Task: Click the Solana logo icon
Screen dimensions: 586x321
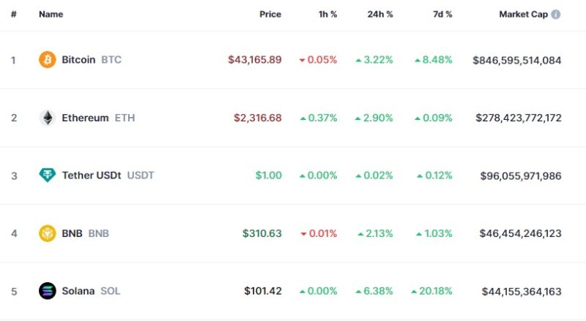Action: click(x=48, y=291)
